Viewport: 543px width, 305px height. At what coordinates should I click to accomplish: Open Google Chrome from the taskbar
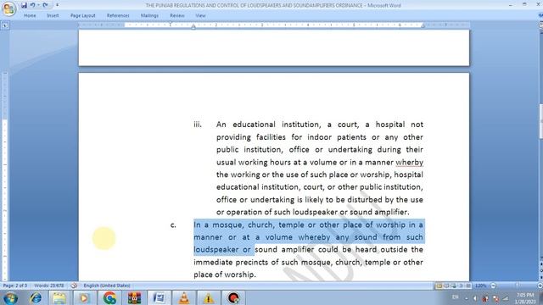(x=109, y=297)
